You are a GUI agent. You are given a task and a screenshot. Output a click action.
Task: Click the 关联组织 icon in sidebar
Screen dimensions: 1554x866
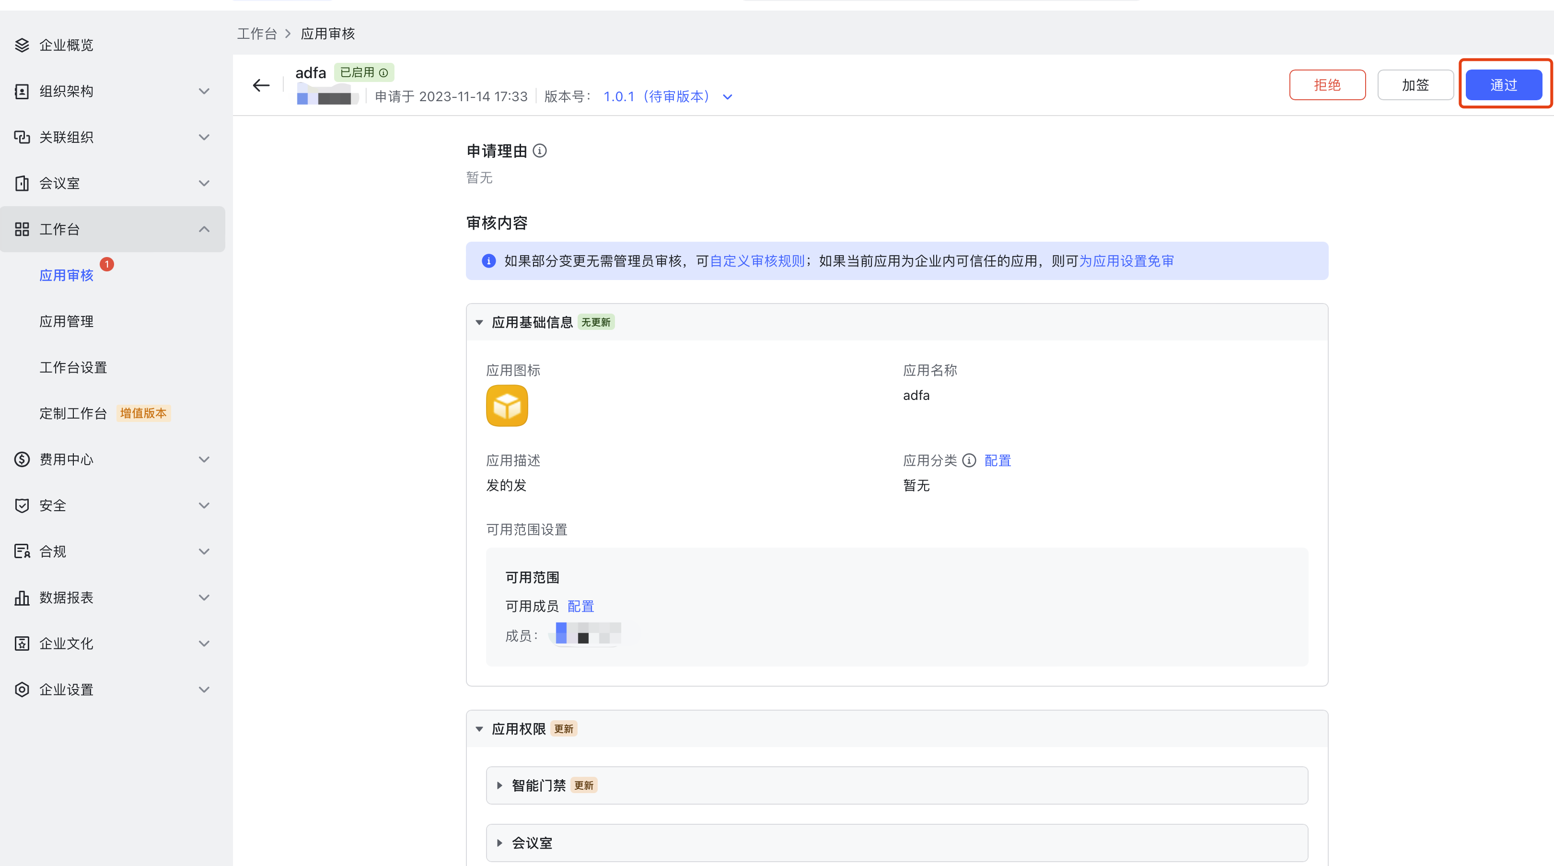(x=22, y=137)
